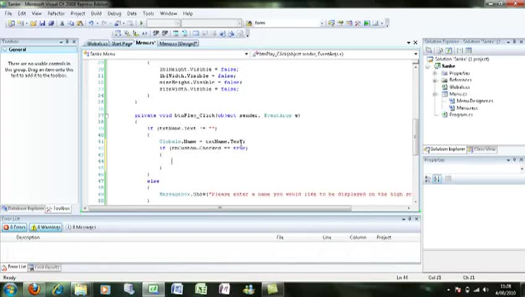Select Globals.cs in Solution Explorer
This screenshot has width=525, height=297.
click(459, 87)
